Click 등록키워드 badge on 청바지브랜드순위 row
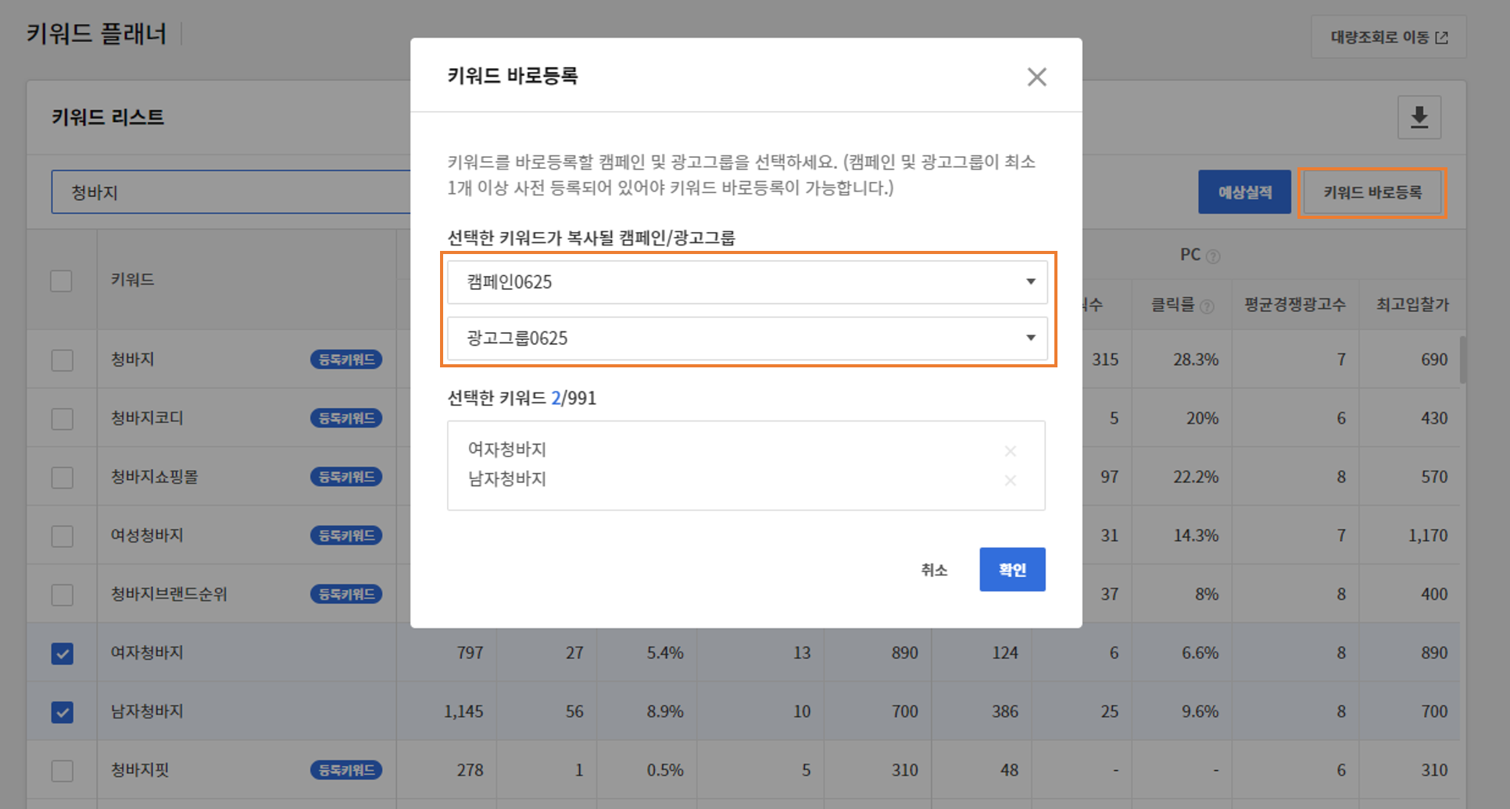This screenshot has height=809, width=1510. [346, 594]
